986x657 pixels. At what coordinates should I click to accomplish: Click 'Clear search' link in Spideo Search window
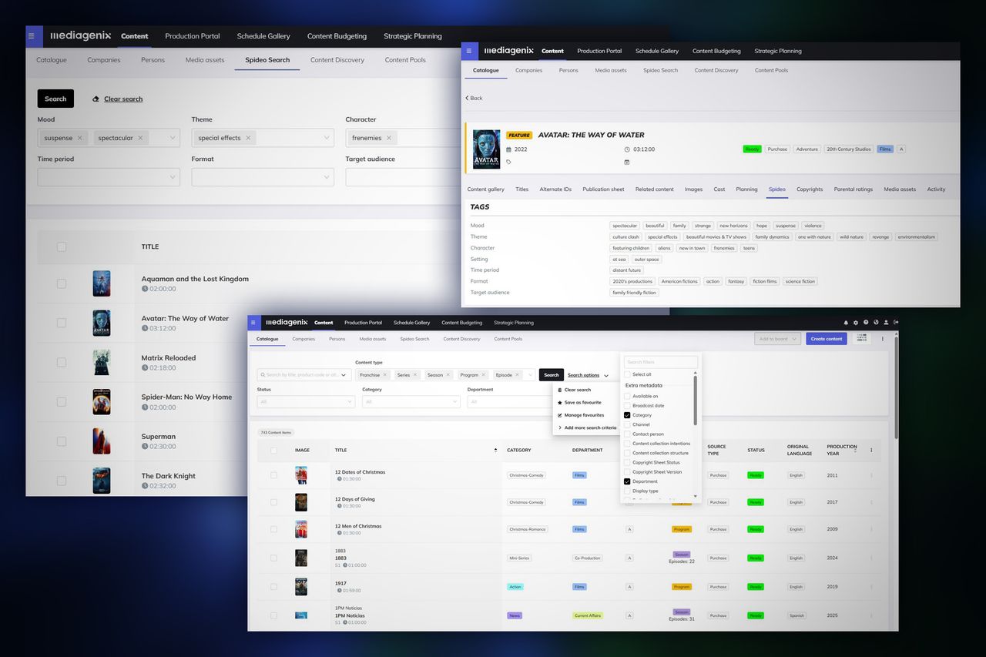(123, 99)
